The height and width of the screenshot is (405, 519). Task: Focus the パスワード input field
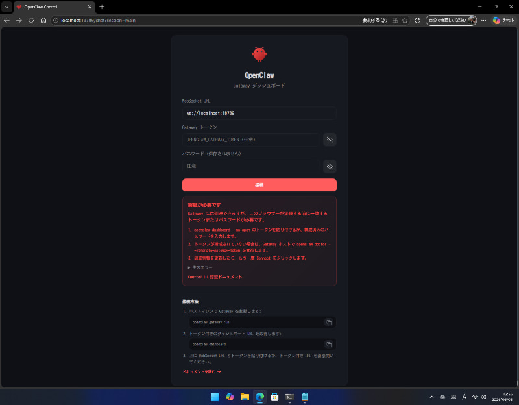[x=251, y=166]
